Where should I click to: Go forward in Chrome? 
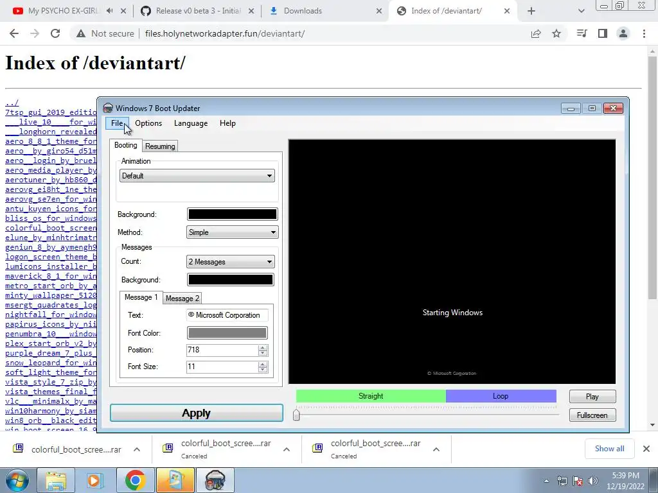click(35, 33)
